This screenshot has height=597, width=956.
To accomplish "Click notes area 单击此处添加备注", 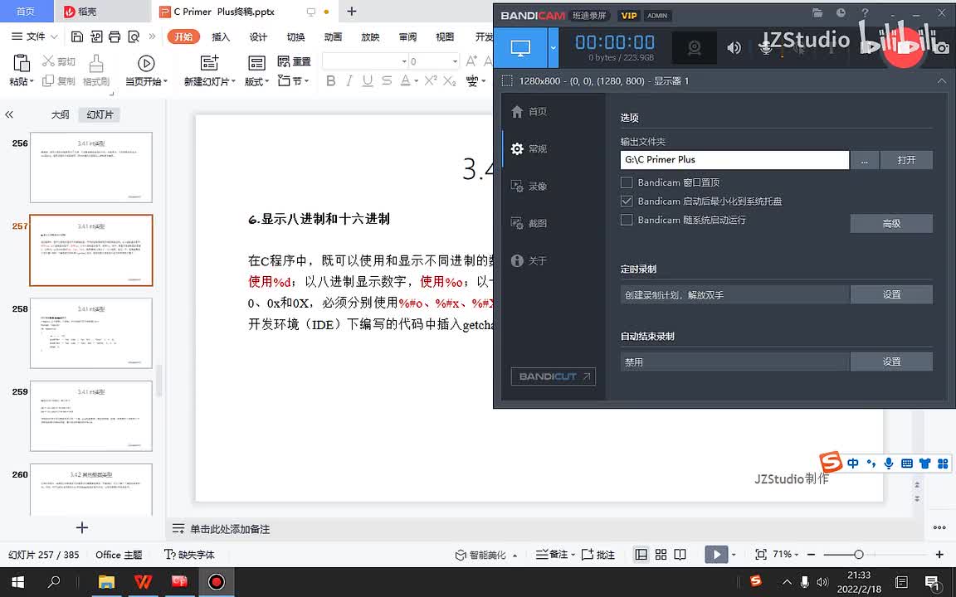I will click(x=229, y=529).
